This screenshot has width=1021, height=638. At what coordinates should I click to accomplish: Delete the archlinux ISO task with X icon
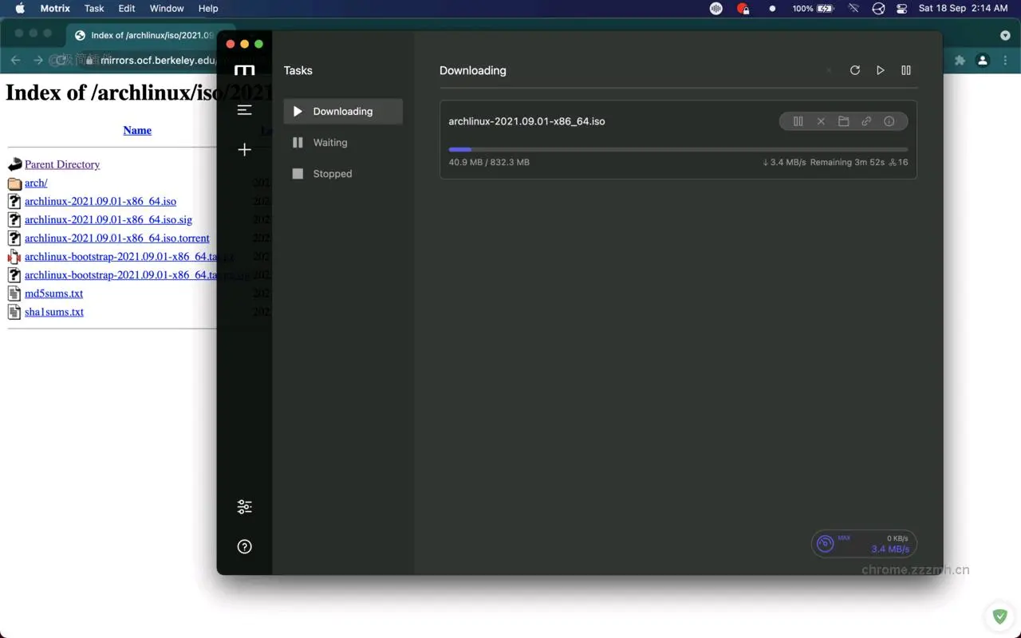[821, 121]
